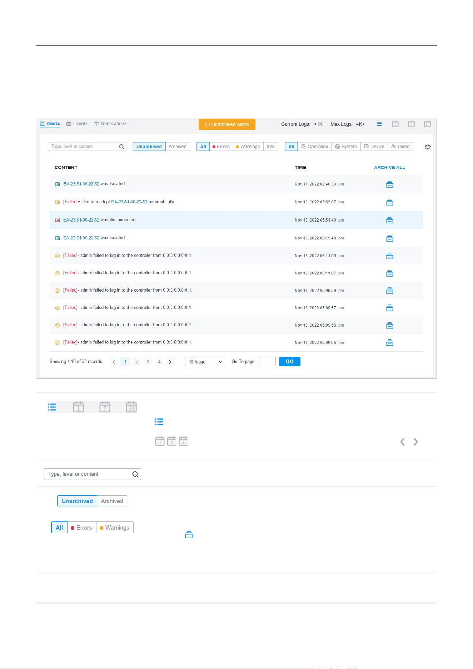Go to next page with right chevron
Image resolution: width=473 pixels, height=669 pixels.
[x=170, y=362]
